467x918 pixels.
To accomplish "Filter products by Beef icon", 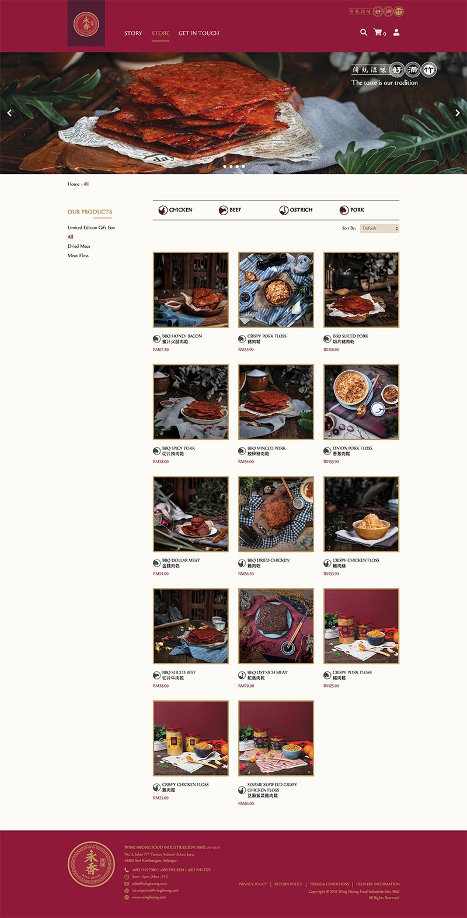I will pos(223,210).
